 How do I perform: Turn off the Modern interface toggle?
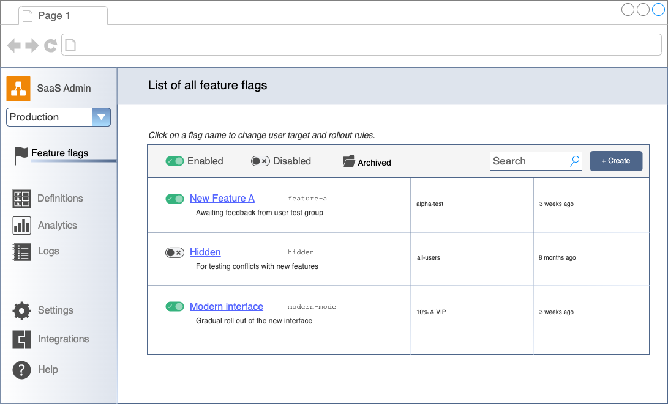[x=175, y=306]
